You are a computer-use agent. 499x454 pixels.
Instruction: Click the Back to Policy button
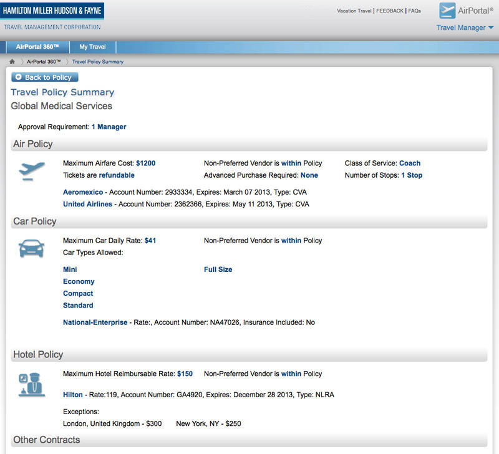pyautogui.click(x=45, y=77)
